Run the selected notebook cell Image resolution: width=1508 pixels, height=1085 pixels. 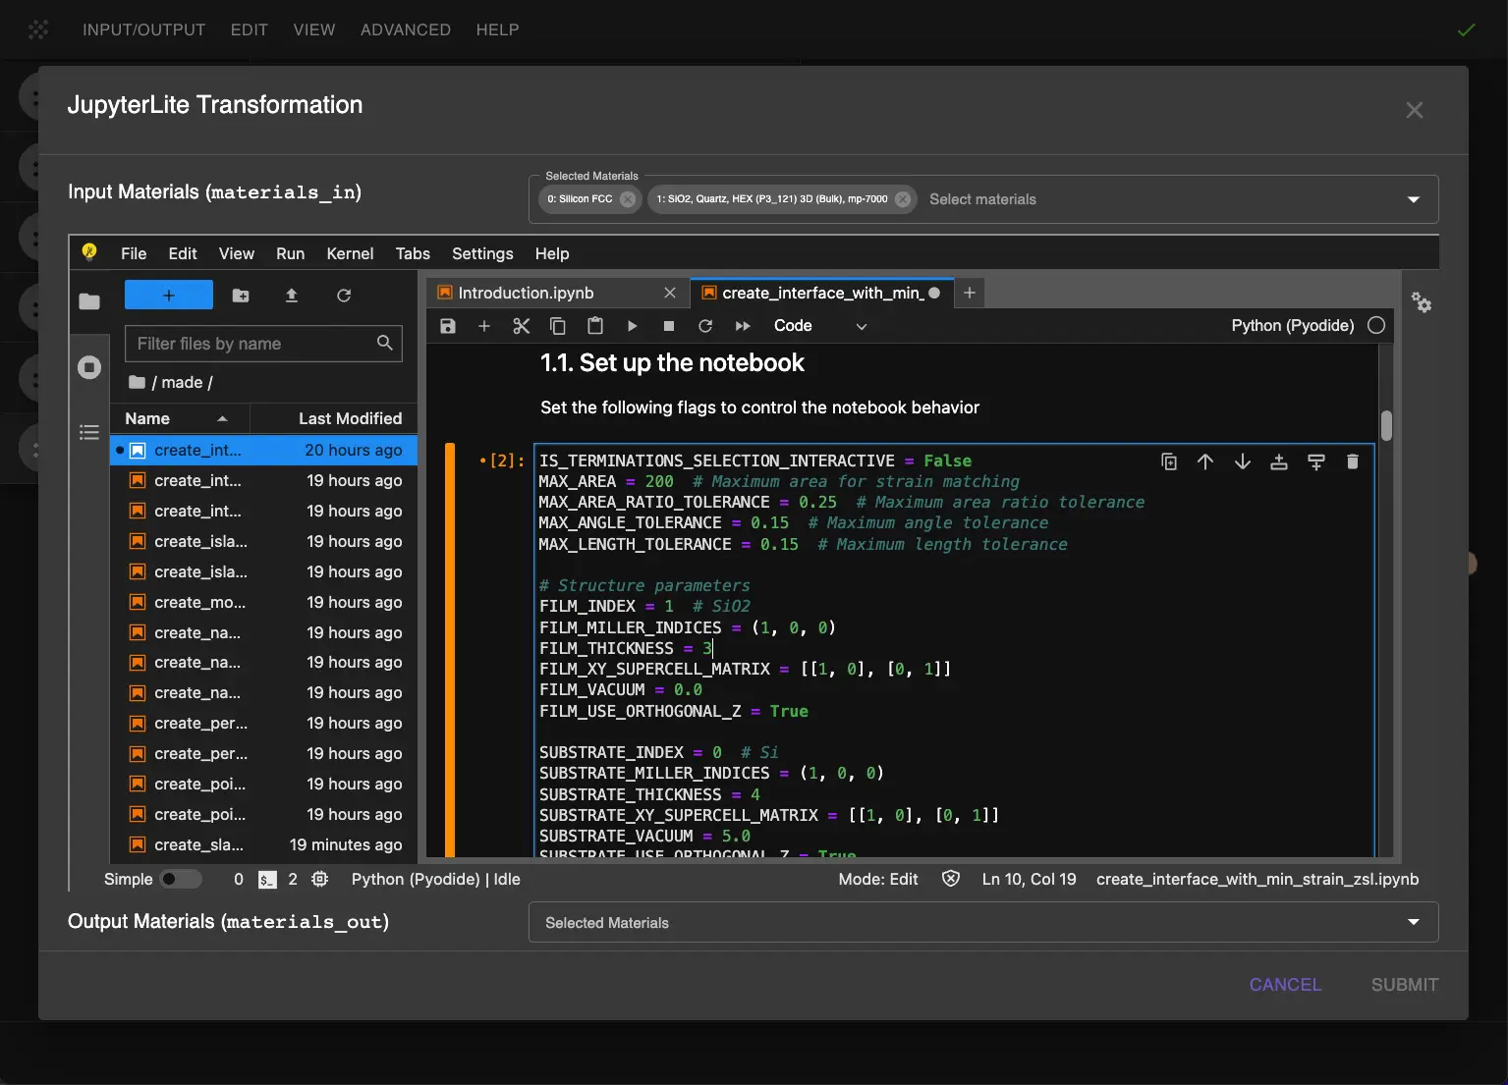pos(632,326)
